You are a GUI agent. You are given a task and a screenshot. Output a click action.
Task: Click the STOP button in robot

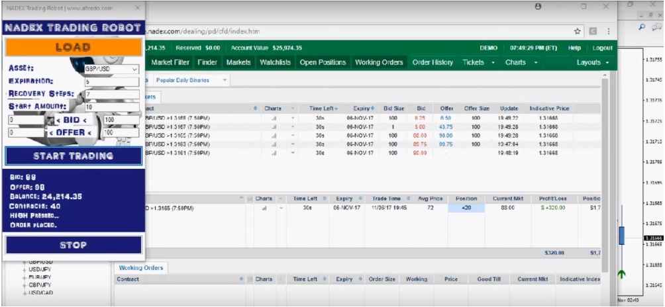pyautogui.click(x=74, y=245)
